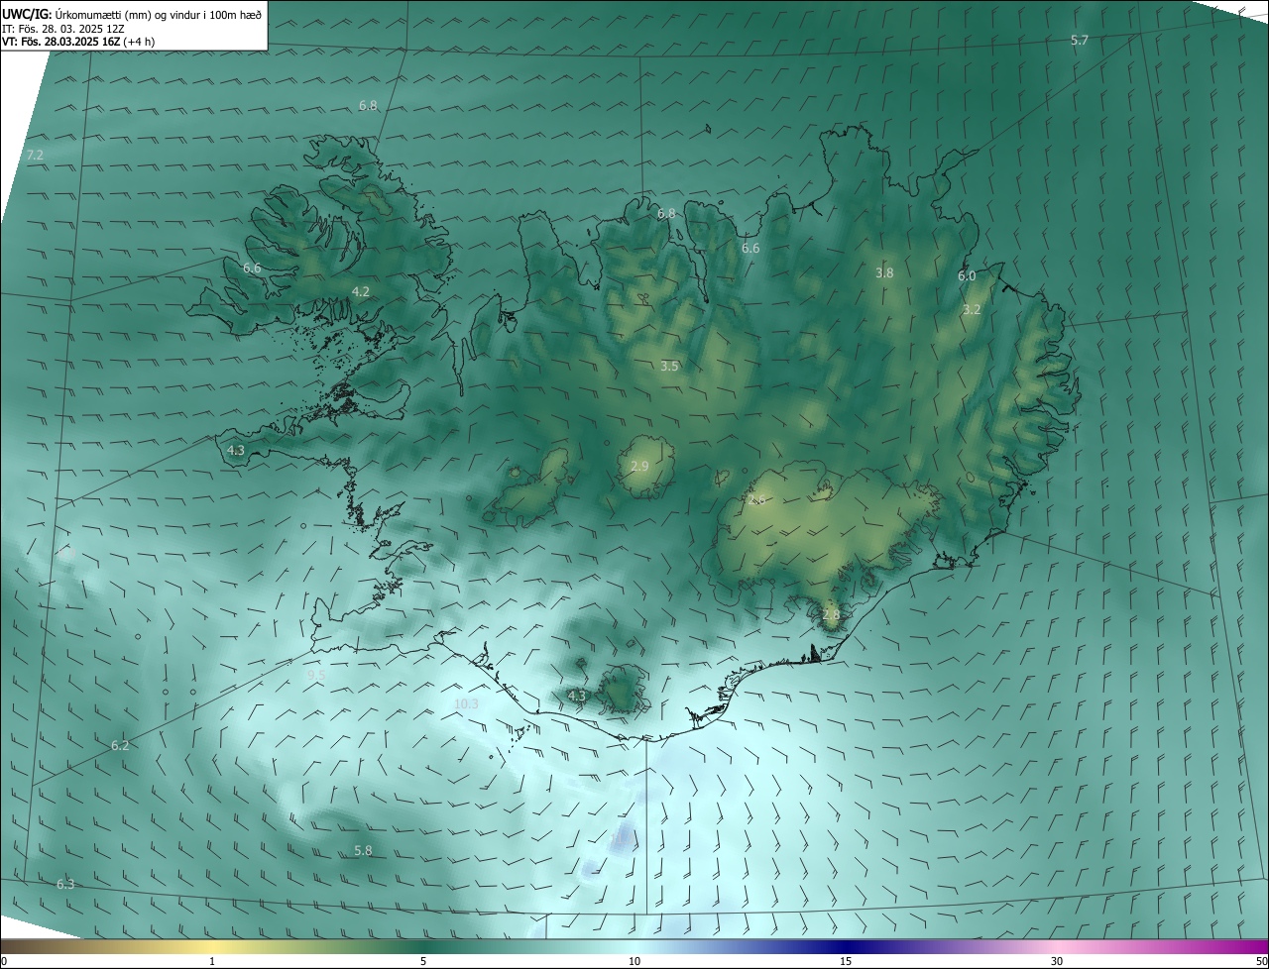This screenshot has height=969, width=1269.
Task: Click the 3.8 value label on the map
Action: pyautogui.click(x=884, y=272)
